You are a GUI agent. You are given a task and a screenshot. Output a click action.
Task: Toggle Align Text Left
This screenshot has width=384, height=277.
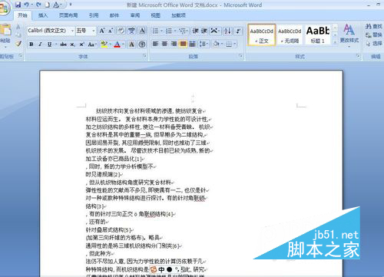tap(155, 44)
